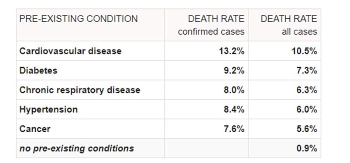Click the DEATH RATE all cases header

(x=289, y=25)
